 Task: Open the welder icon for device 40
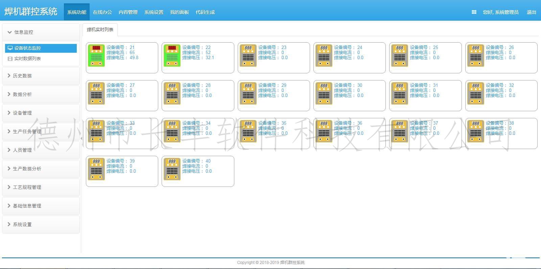pos(172,169)
